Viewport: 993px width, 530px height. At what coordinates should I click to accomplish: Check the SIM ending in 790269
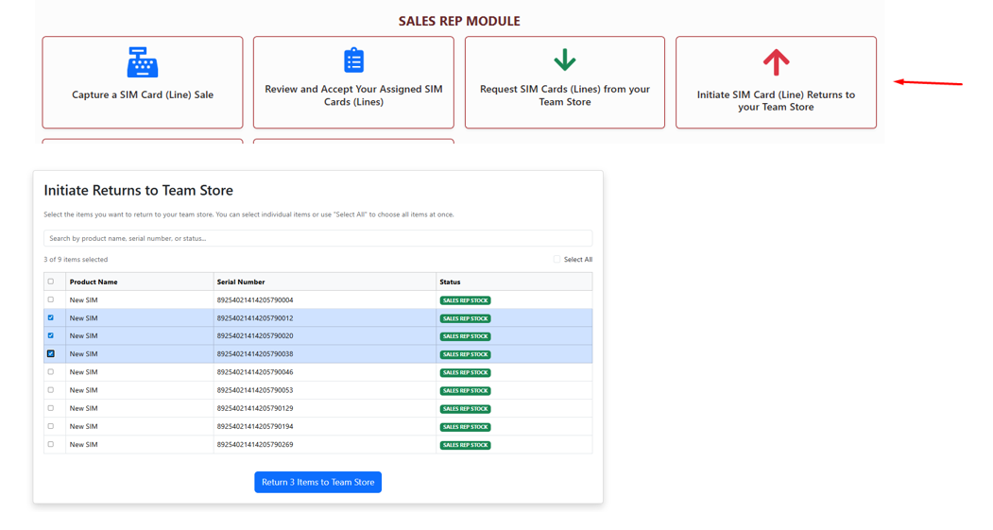pos(51,444)
